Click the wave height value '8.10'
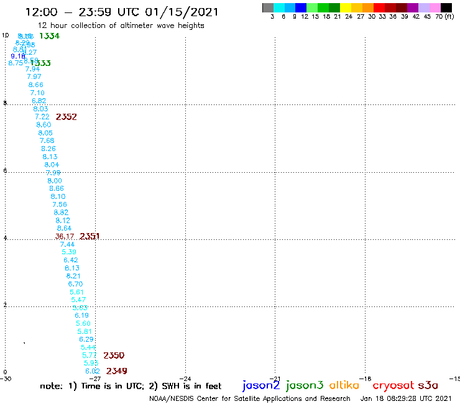Image resolution: width=460 pixels, height=404 pixels. [58, 196]
